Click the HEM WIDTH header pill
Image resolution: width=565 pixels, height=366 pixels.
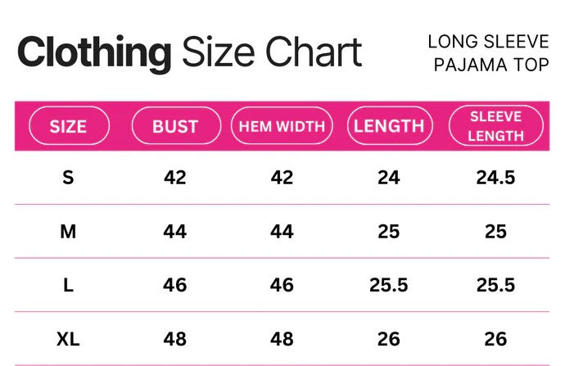click(x=282, y=126)
